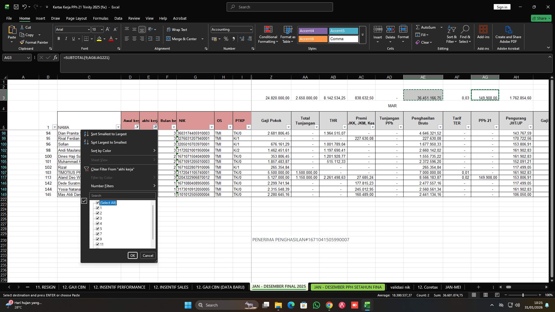Open the validasi nik sheet tab
Screen dimensions: 555x312
(x=400, y=287)
